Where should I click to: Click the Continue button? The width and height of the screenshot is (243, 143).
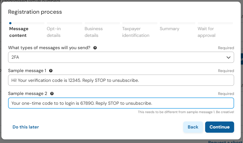(220, 127)
